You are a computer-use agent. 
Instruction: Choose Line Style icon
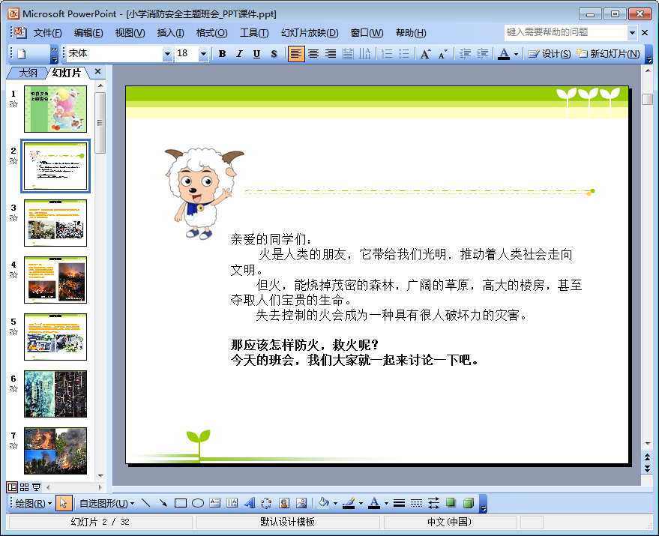[x=400, y=503]
